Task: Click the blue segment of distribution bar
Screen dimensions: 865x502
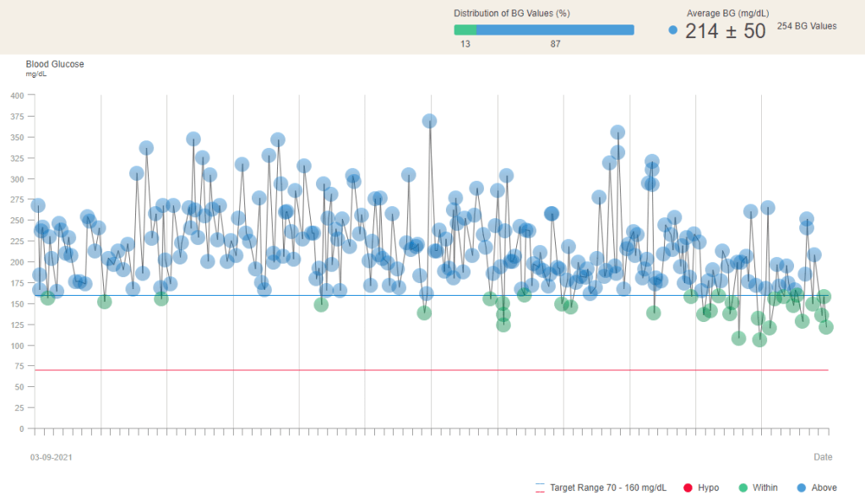Action: [555, 30]
